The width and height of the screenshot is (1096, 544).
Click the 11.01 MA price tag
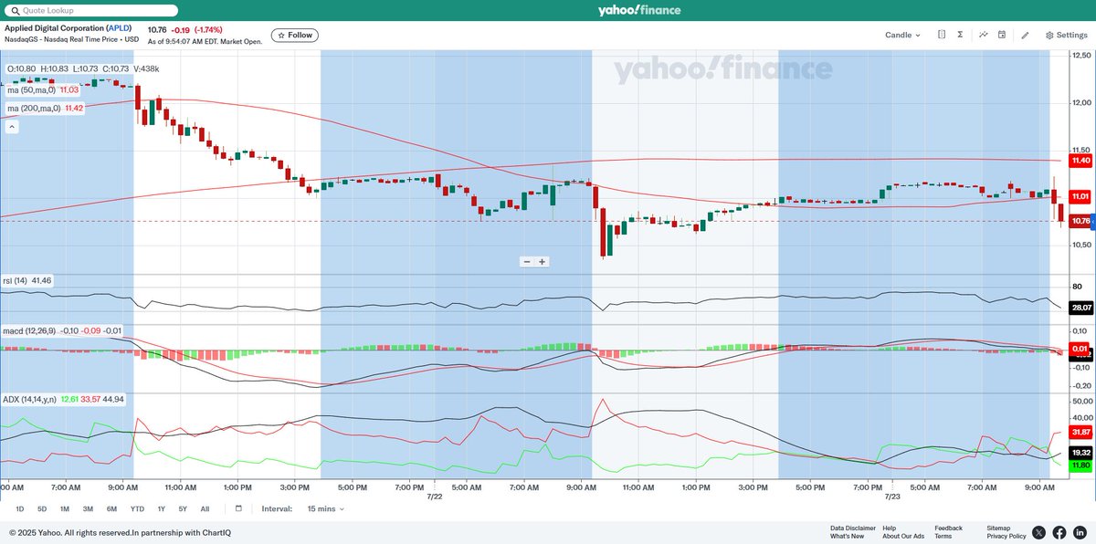click(1080, 196)
